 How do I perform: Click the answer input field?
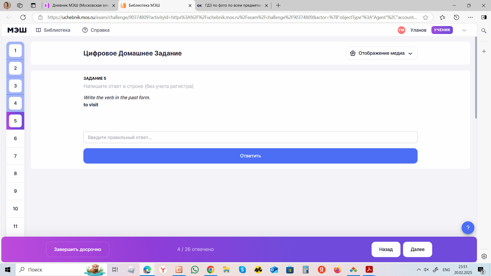[x=250, y=137]
